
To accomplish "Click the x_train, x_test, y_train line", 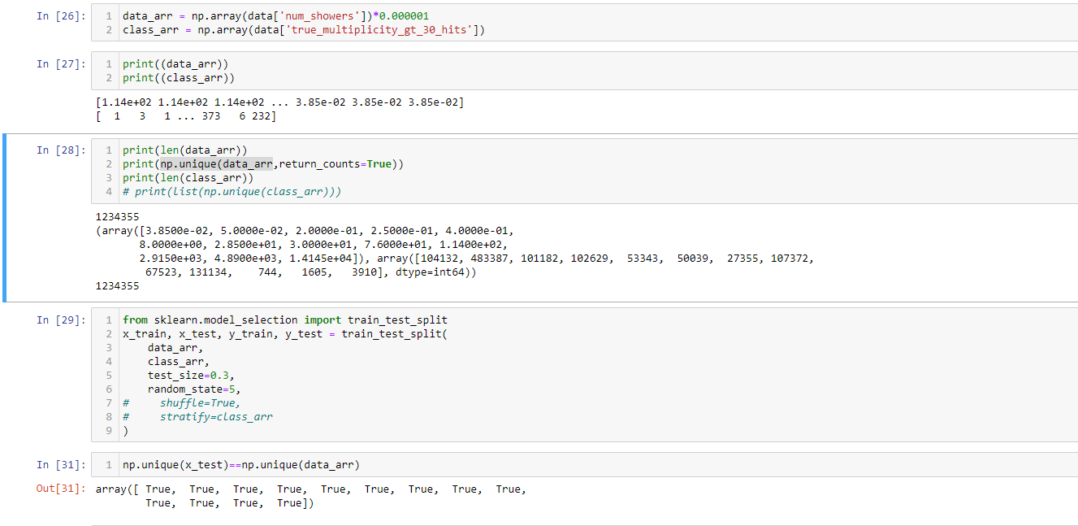I will (285, 333).
